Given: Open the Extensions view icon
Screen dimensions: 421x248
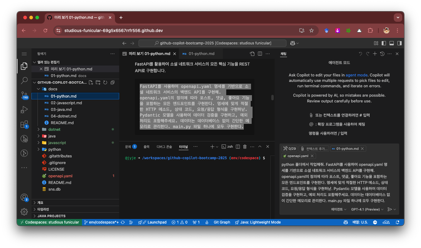Looking at the screenshot, I should (x=24, y=124).
